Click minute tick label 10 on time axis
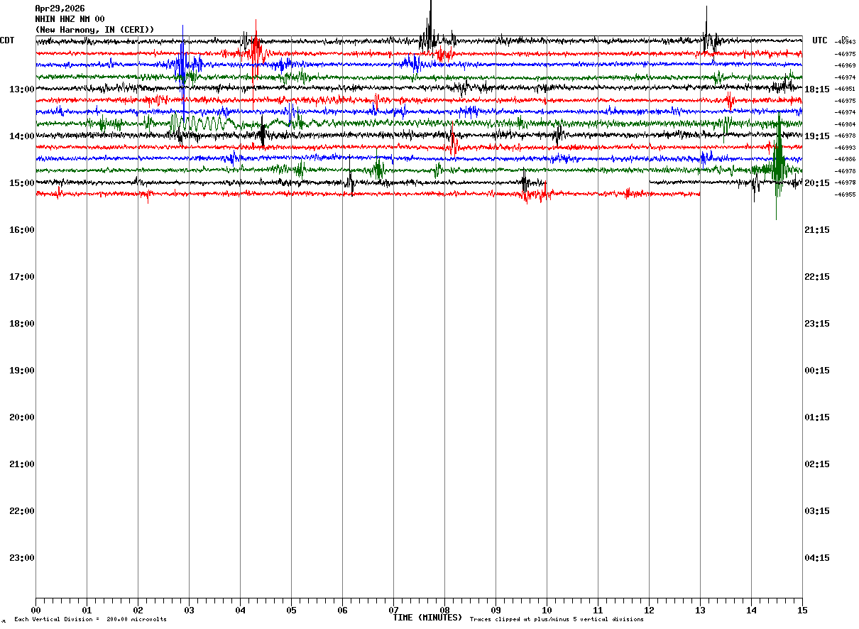This screenshot has height=629, width=859. tap(547, 610)
